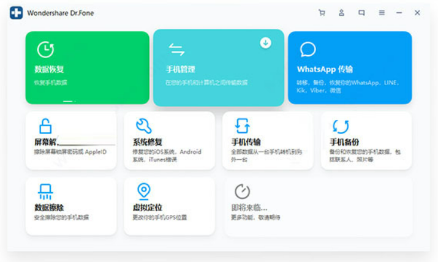
Task: Open the user account icon
Action: coord(341,13)
